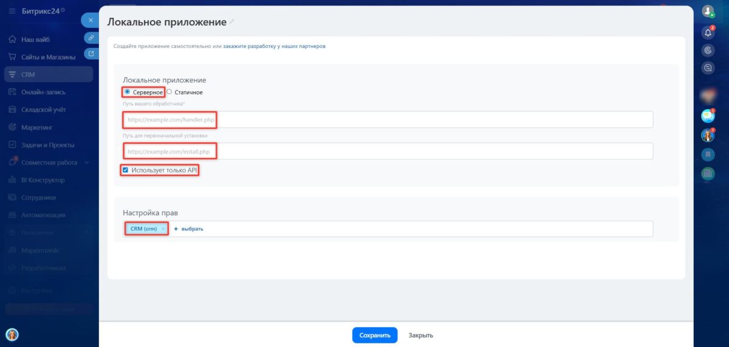
Task: Click the user avatar at bottom left
Action: pos(12,334)
